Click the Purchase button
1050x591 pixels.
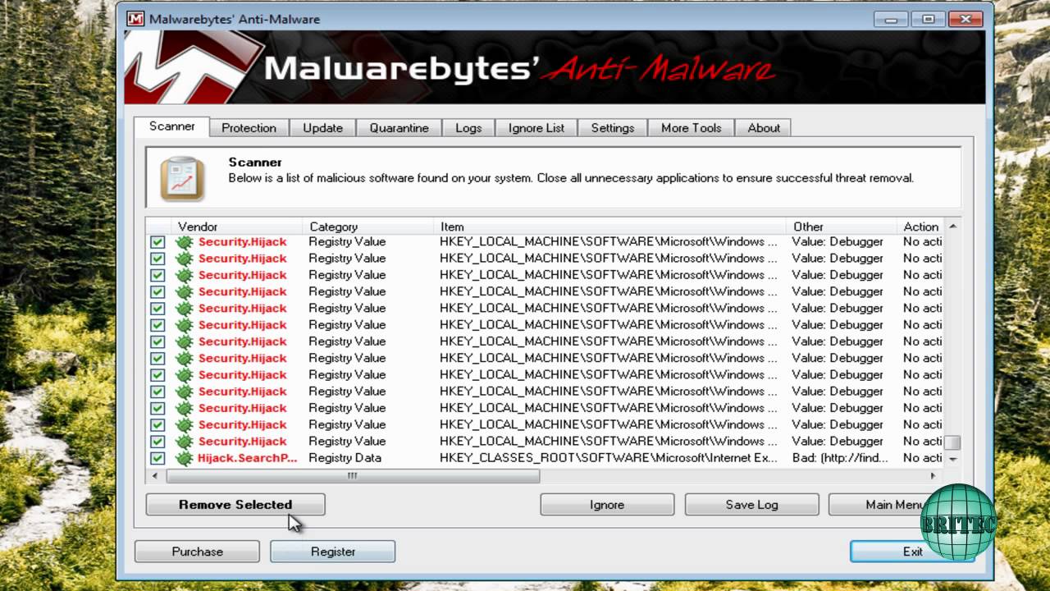[197, 552]
